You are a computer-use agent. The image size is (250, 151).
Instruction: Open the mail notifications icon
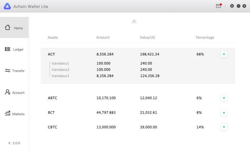click(218, 6)
